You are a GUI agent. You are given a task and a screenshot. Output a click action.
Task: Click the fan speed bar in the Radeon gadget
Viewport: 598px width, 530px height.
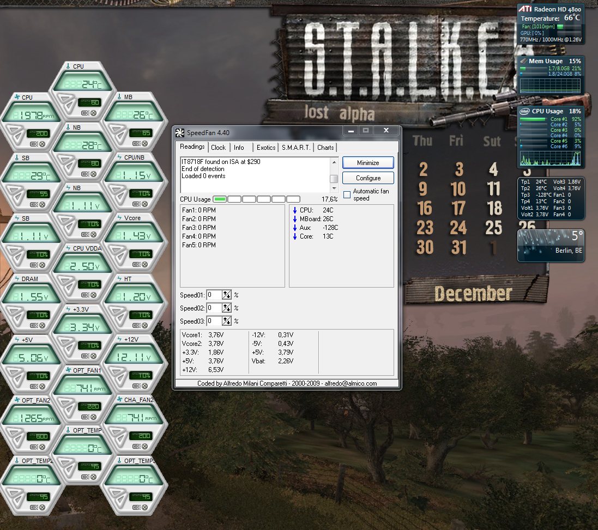[x=569, y=27]
